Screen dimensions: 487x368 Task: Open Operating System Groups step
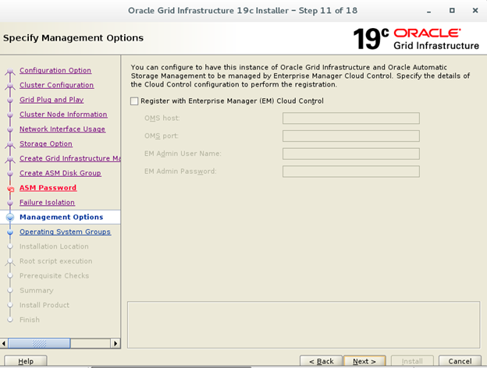(65, 232)
